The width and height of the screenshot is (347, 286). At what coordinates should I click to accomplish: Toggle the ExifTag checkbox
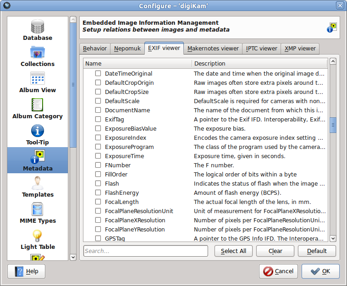[98, 119]
